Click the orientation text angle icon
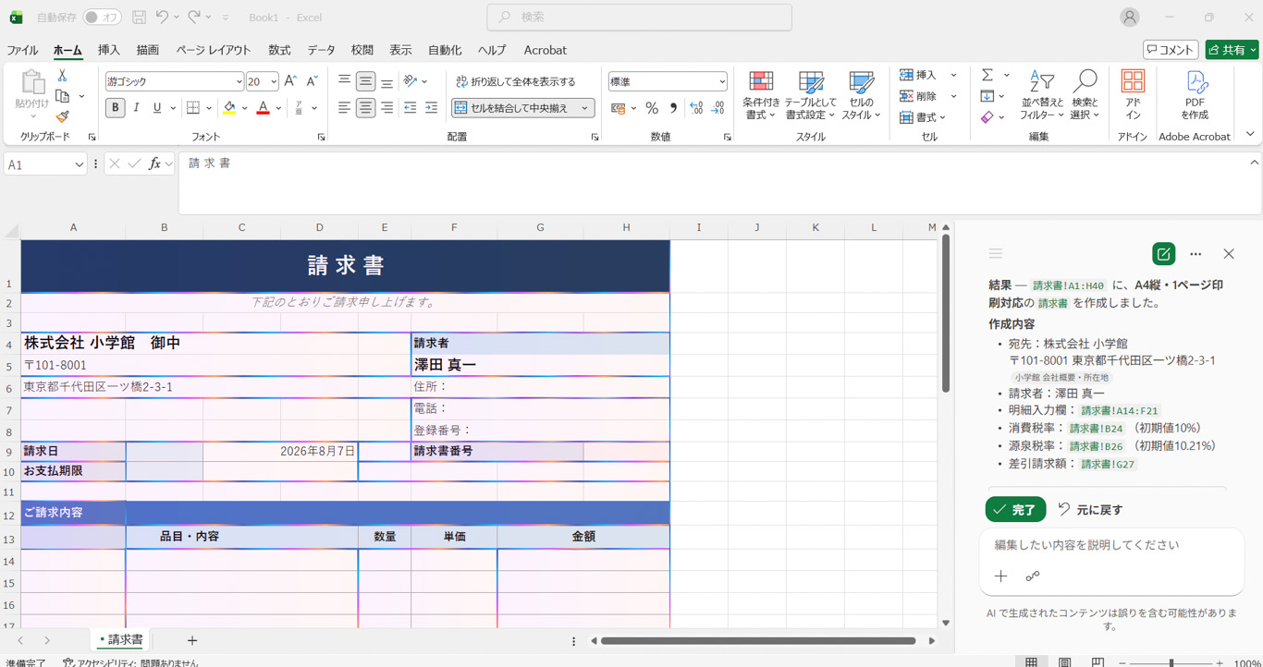The image size is (1263, 667). (x=411, y=81)
